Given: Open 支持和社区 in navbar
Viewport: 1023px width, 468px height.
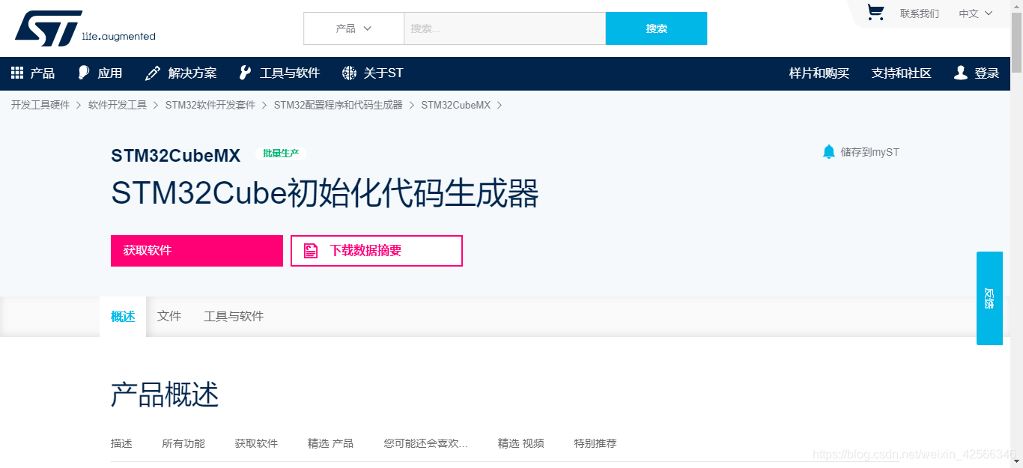Looking at the screenshot, I should [x=902, y=73].
